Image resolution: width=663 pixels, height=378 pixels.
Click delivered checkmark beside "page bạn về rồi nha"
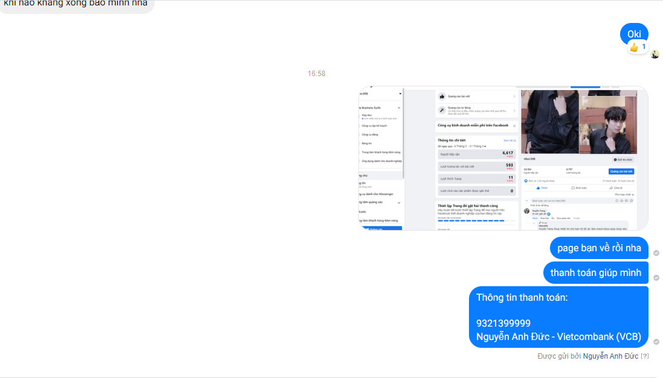pos(656,253)
